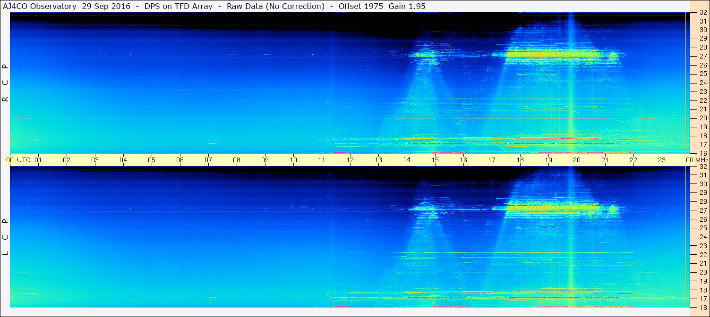Click the "Gain 1.95" value

[x=407, y=6]
